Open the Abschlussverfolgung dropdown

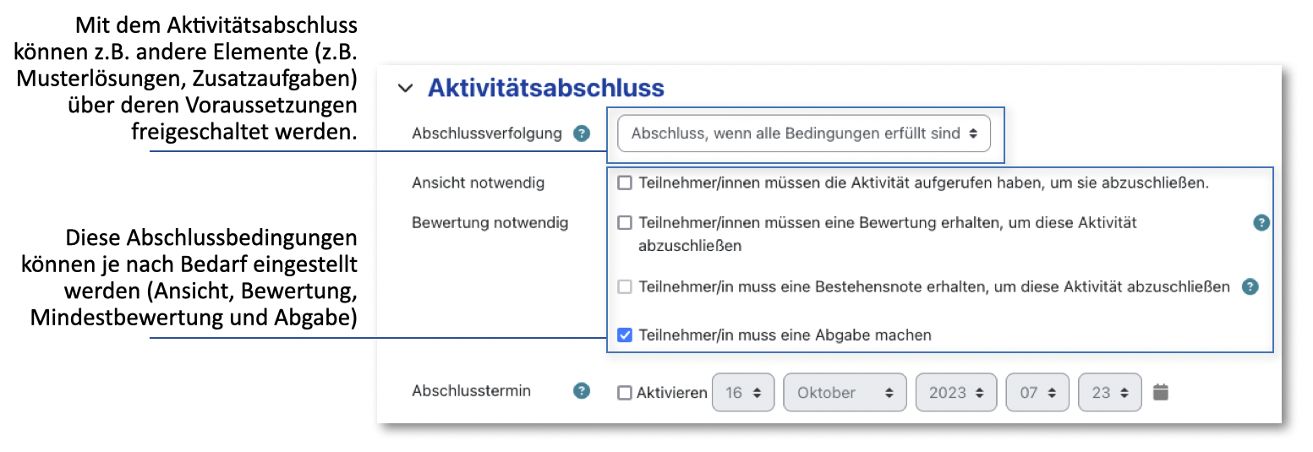coord(803,133)
